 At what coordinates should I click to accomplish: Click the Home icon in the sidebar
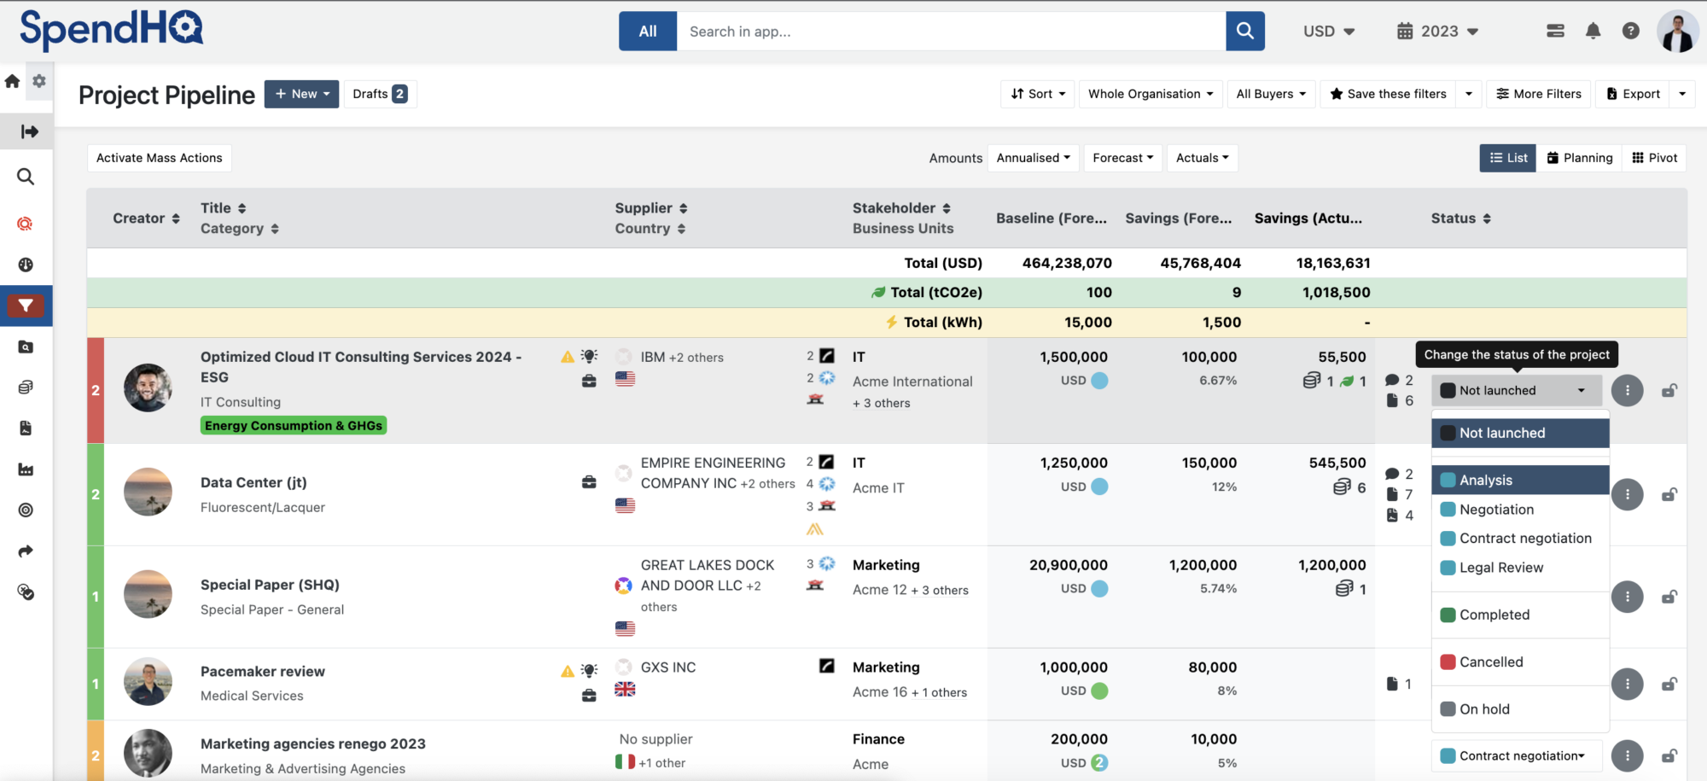click(12, 80)
